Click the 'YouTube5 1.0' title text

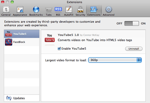coord(68,35)
